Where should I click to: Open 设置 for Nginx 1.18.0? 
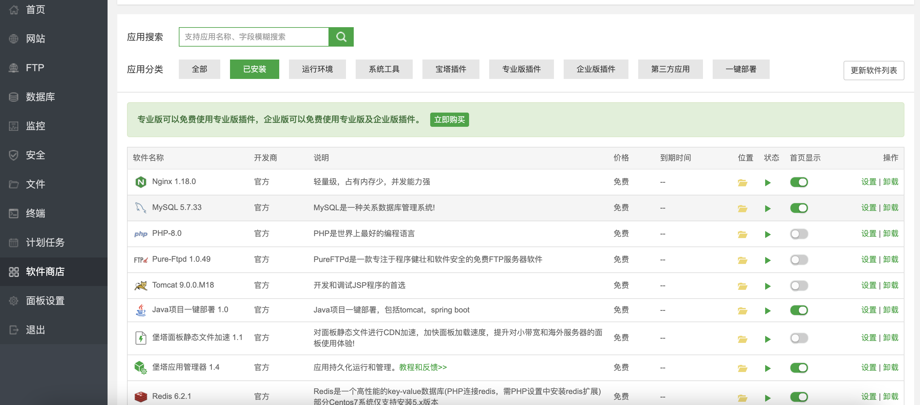pos(868,182)
